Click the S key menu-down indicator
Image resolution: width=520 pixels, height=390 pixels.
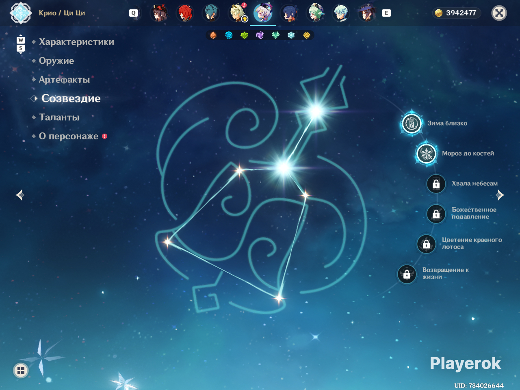pyautogui.click(x=21, y=48)
